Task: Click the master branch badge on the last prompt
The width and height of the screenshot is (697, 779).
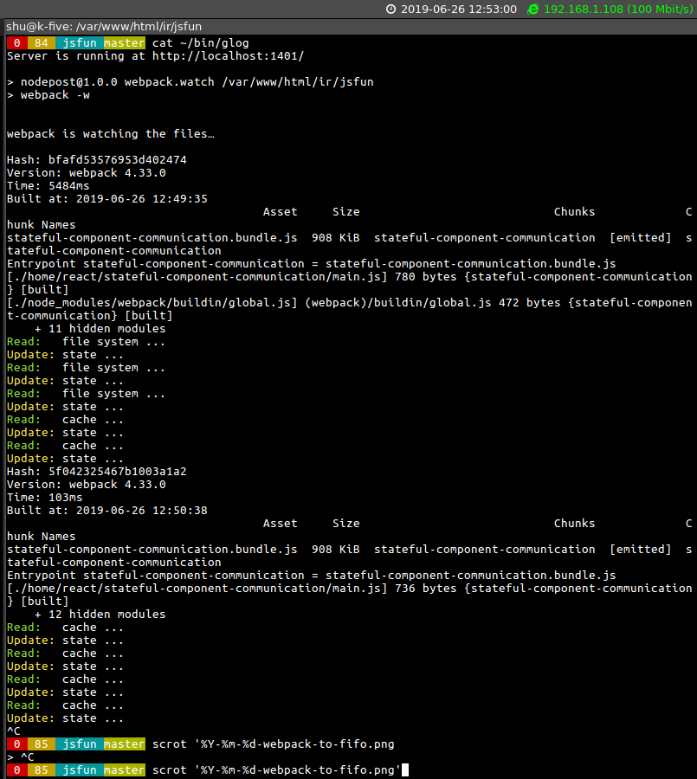Action: pos(123,769)
